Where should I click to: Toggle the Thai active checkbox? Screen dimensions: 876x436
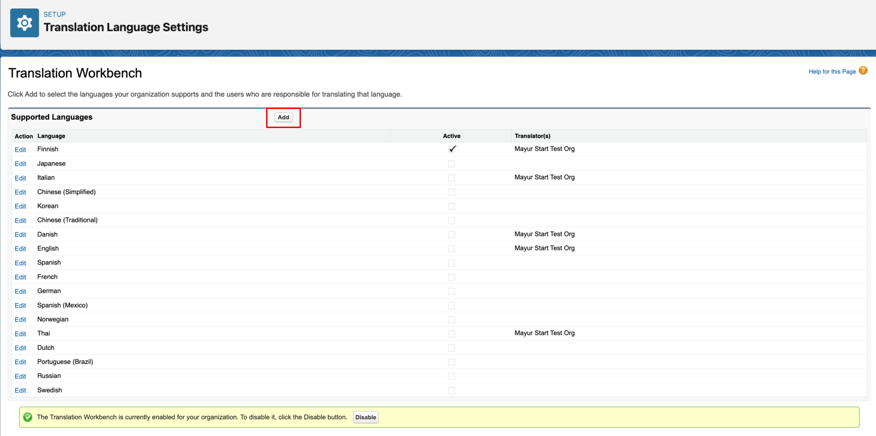(452, 334)
